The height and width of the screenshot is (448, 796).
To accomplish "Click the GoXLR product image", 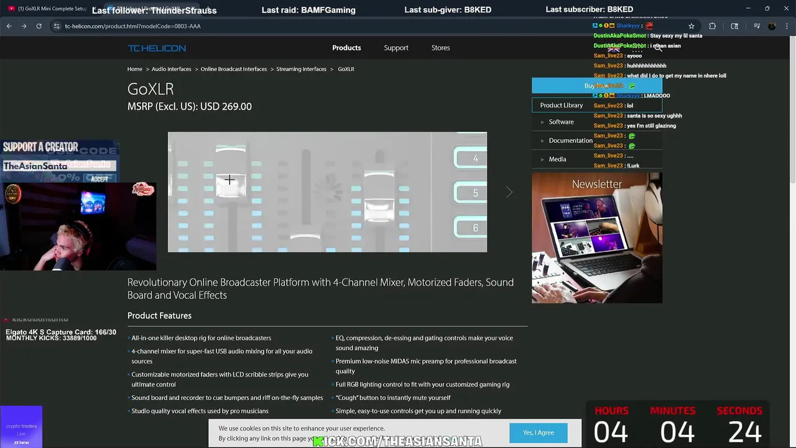I will coord(327,192).
